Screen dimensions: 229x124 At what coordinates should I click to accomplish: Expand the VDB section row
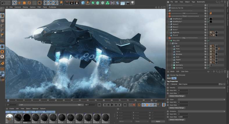167,13
